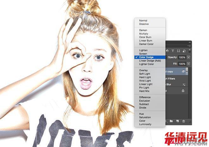Toggle the layer filter on/off switch
The height and width of the screenshot is (147, 209).
(x=189, y=51)
